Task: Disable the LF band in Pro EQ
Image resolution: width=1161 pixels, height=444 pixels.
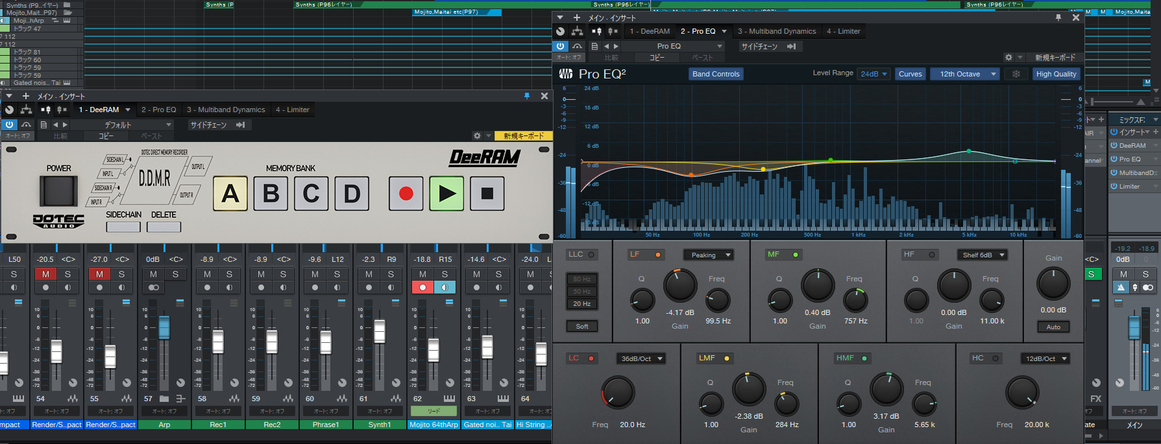Action: 658,255
